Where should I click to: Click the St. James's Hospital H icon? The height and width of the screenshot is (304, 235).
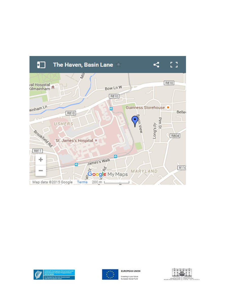[x=96, y=140]
